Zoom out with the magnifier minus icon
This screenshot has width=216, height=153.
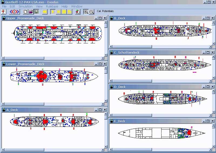coord(92,12)
